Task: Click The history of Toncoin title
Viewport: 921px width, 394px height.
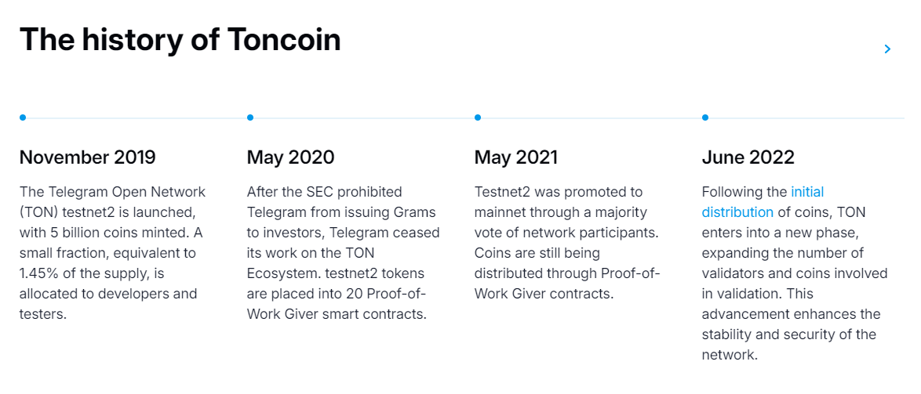Action: 180,40
